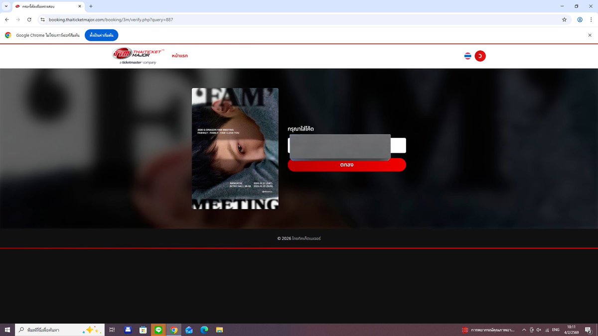The width and height of the screenshot is (598, 336).
Task: Click the red 'ตกลง' submit button
Action: 347,165
